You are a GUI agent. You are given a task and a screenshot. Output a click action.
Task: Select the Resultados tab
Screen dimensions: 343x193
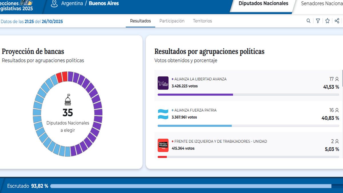pos(140,21)
